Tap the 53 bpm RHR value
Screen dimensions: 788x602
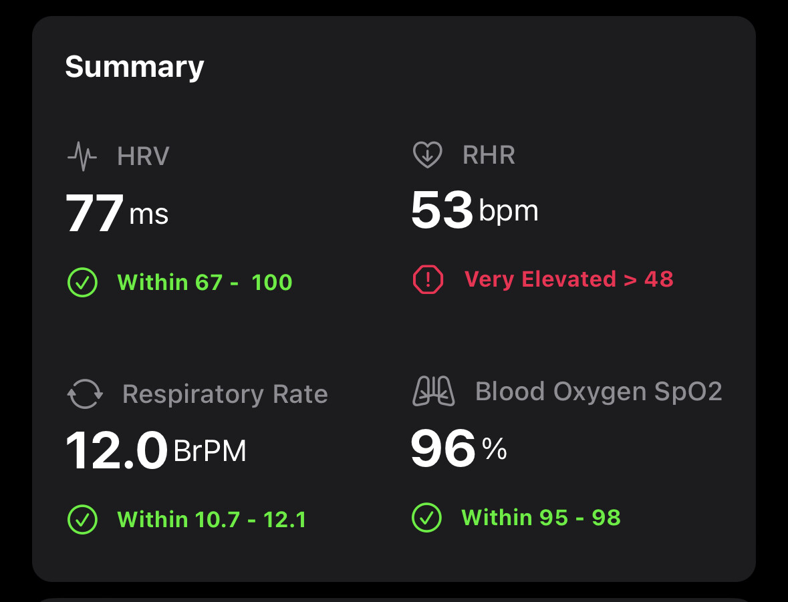[x=474, y=210]
